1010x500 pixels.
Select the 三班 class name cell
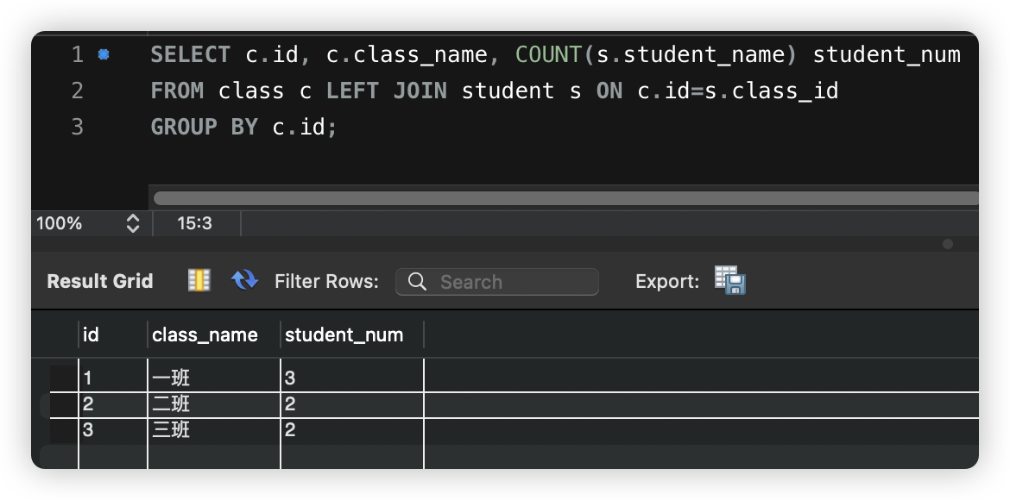tap(212, 429)
